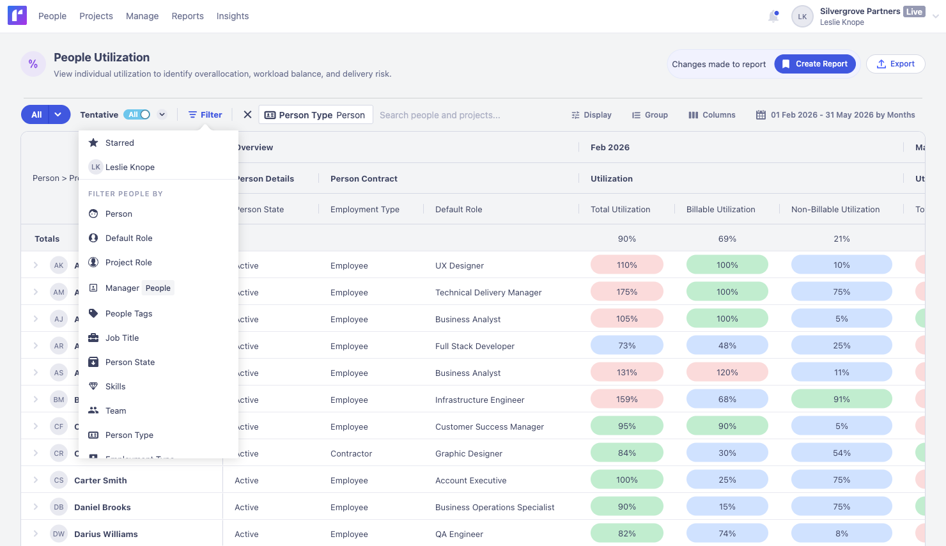Open the Insights tab
This screenshot has width=946, height=546.
pos(233,16)
